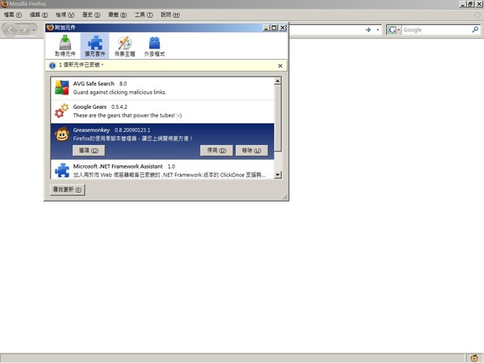Screen dimensions: 484x363
Task: Click the Go arrow in address bar
Action: 368,30
